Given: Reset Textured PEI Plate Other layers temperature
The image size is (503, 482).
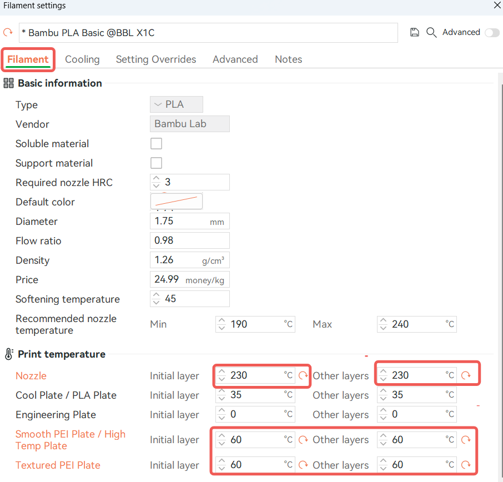Looking at the screenshot, I should click(x=466, y=465).
